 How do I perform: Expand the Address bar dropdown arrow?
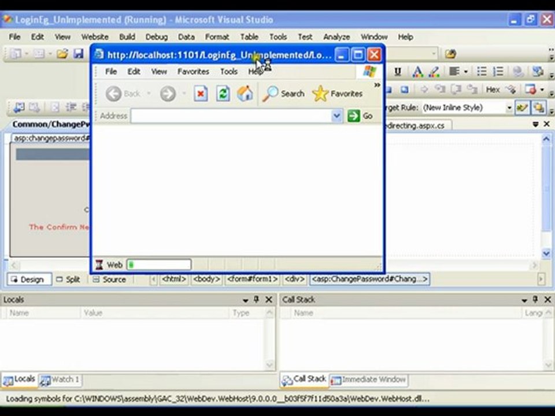336,116
